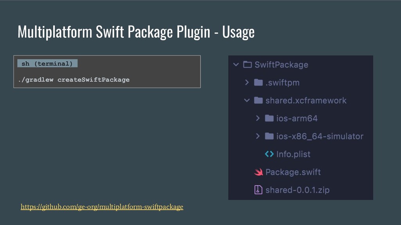The height and width of the screenshot is (225, 401).
Task: Click the slide title Multiplatform Swift Package Plugin
Action: tap(114, 32)
